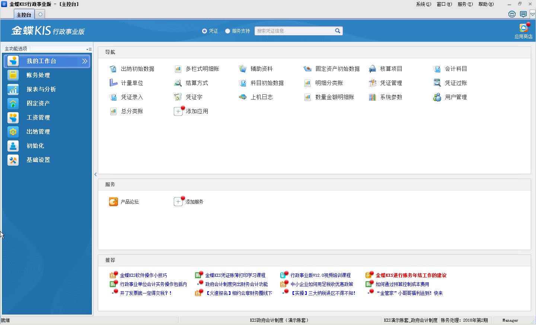Open red link 金蝶KIS进行账务年结工作的建议

[x=411, y=275]
